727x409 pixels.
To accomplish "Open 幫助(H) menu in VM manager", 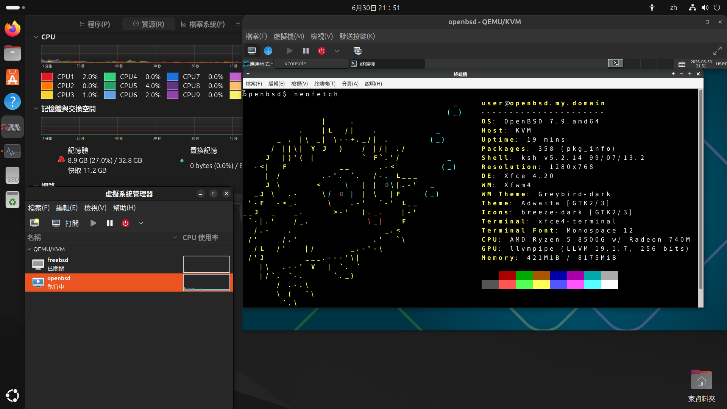I will tap(124, 208).
